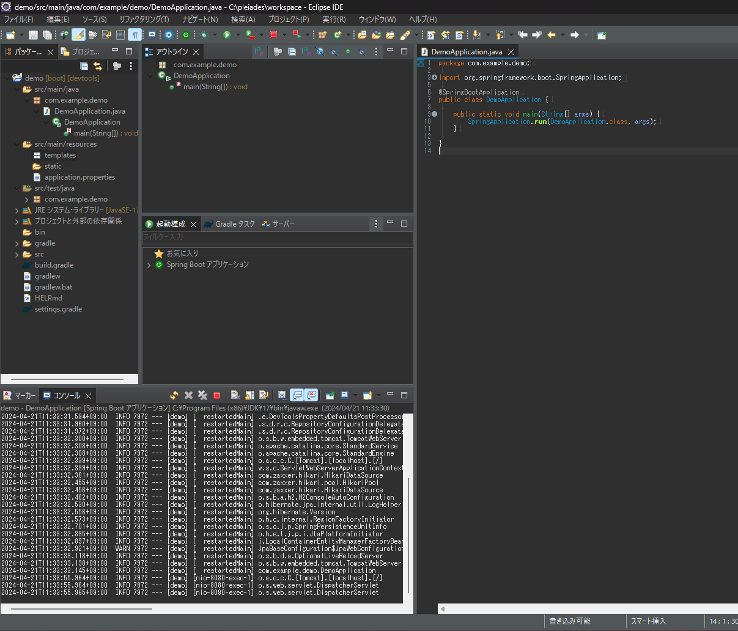Open the ウィンドウ menu
The image size is (738, 631).
(377, 19)
